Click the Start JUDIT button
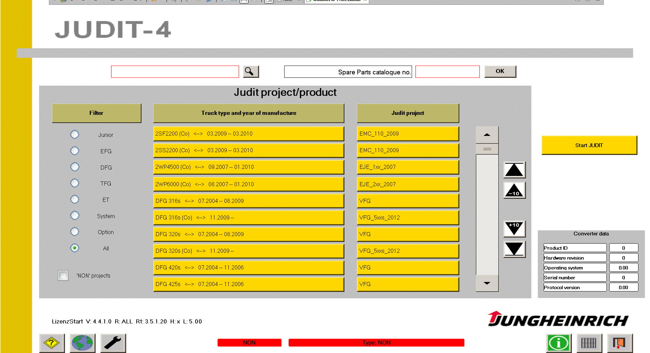650x353 pixels. click(589, 145)
